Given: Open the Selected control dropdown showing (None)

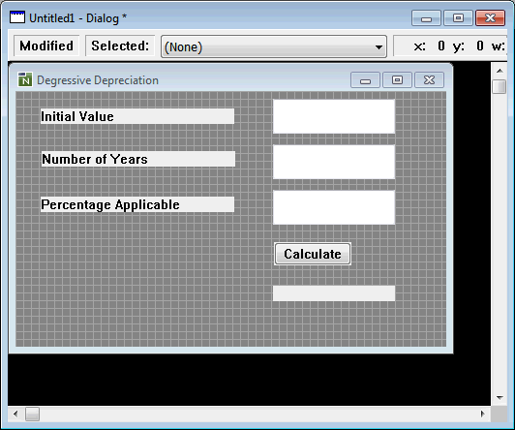Looking at the screenshot, I should click(x=274, y=46).
